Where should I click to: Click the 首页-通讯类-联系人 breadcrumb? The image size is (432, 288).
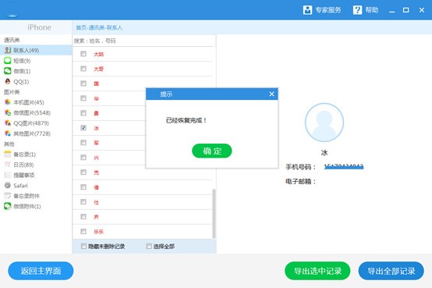[x=99, y=27]
